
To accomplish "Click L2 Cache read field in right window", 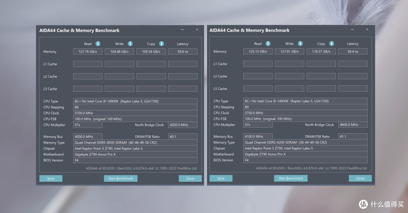I will (258, 76).
